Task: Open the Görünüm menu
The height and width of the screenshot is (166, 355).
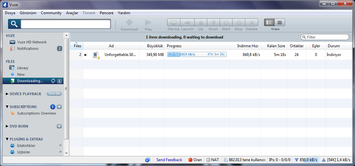Action: (28, 13)
